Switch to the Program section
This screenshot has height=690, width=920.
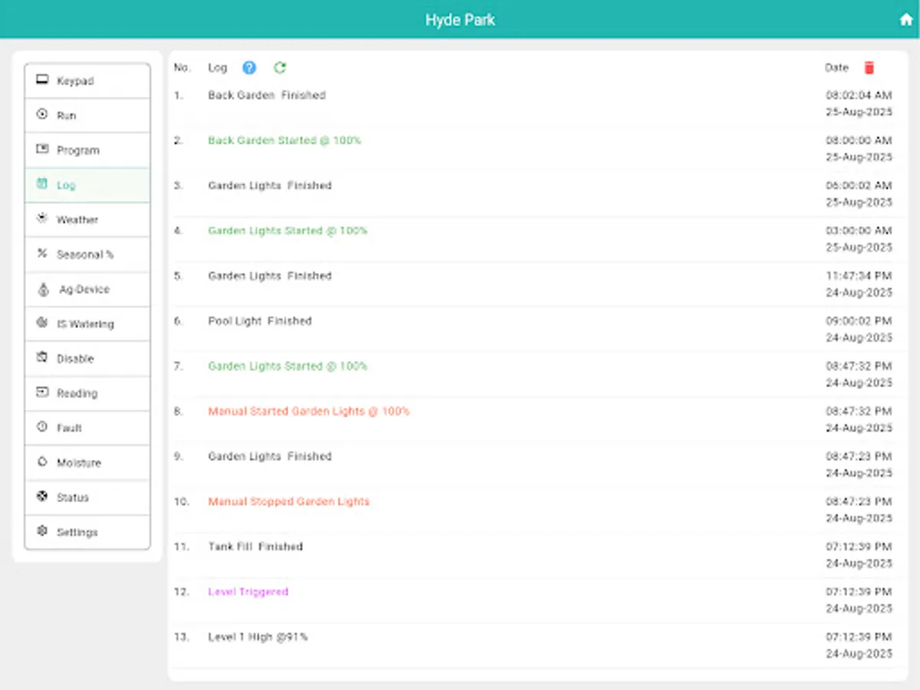pyautogui.click(x=42, y=150)
